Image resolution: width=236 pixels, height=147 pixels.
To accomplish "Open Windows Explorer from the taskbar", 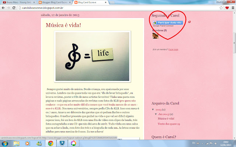I will [x=16, y=144].
